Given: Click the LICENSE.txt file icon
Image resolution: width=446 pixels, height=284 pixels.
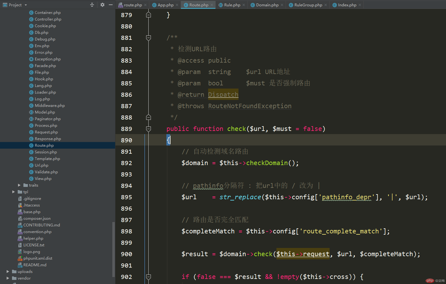Looking at the screenshot, I should tap(20, 245).
